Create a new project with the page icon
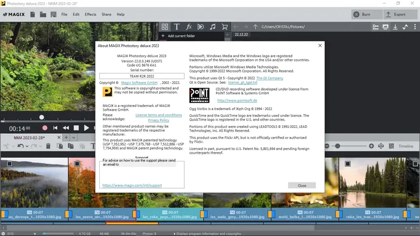 tap(33, 15)
